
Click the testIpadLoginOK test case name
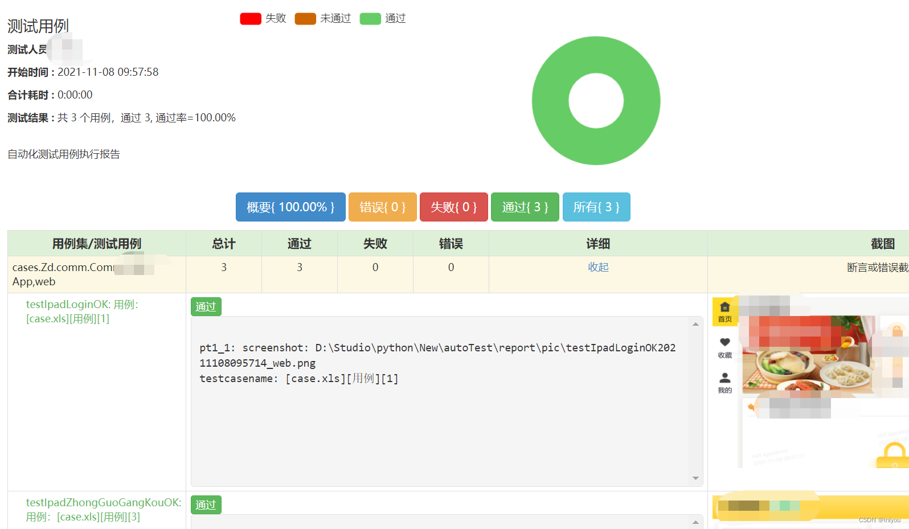[82, 311]
